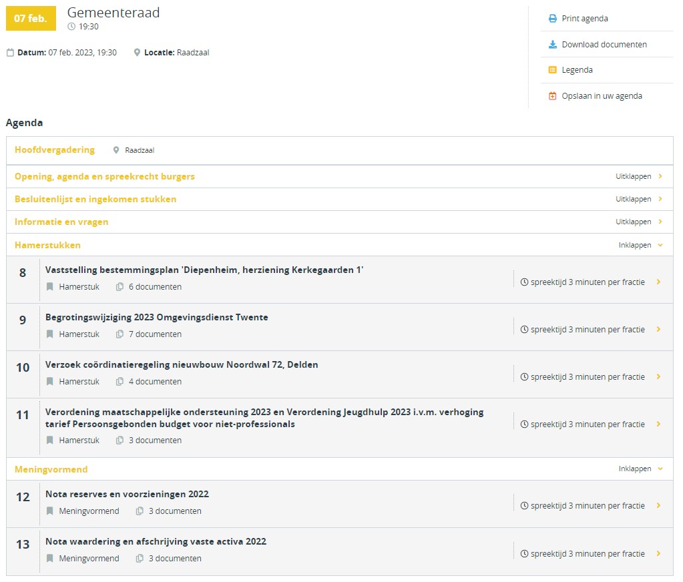Open Verzoek coördinatieregeling nieuwbouw Noordwal 72 item
Viewport: 683px width, 582px height.
tap(182, 365)
